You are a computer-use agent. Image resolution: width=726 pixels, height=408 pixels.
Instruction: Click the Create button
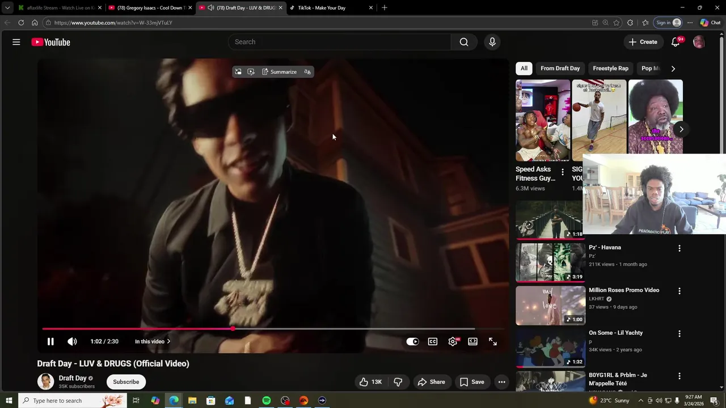[643, 42]
